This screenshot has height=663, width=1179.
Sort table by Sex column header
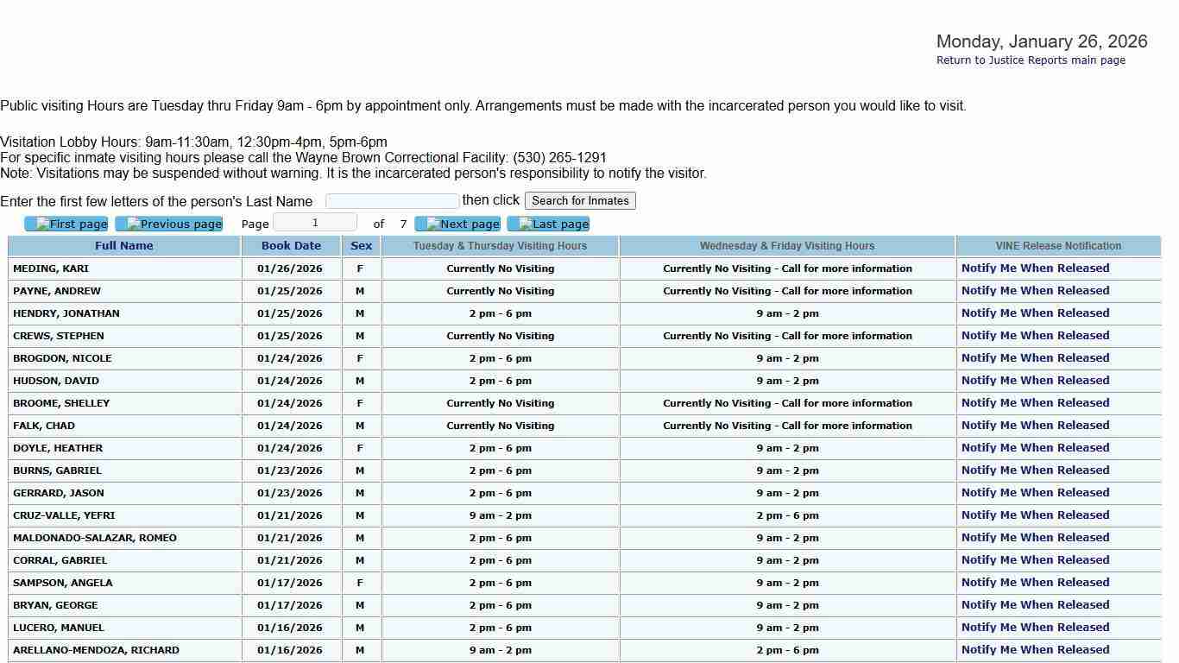(361, 246)
